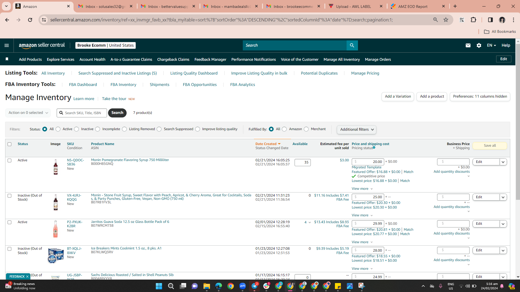Viewport: 520px width, 292px height.
Task: Expand View more for Ice Breakers pricing
Action: tap(362, 269)
